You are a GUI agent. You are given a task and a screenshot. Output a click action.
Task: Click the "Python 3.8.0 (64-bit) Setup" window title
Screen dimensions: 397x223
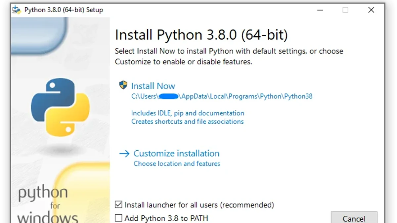click(64, 10)
